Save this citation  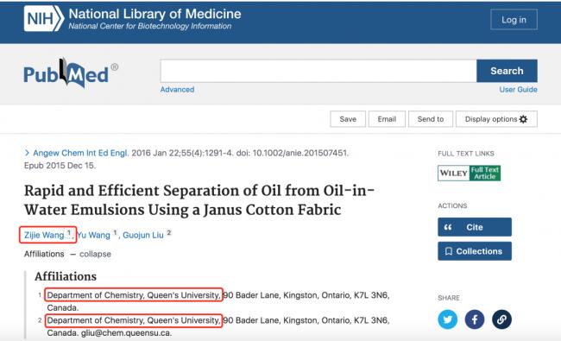click(x=348, y=119)
